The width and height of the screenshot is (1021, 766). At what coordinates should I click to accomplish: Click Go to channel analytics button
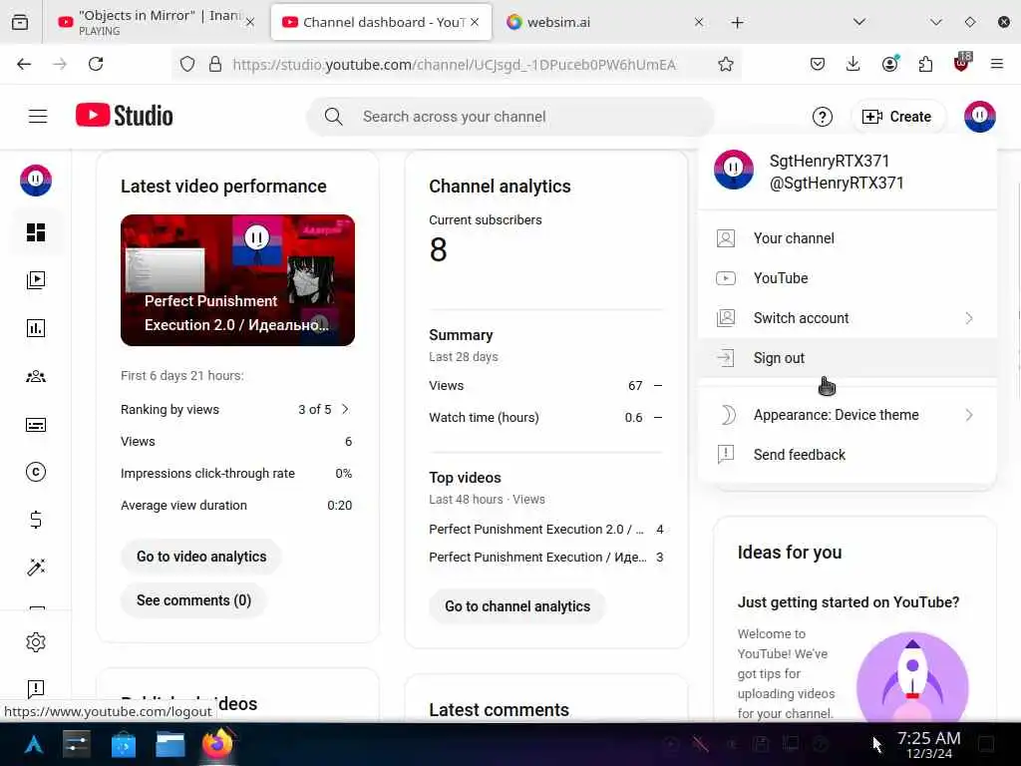(517, 605)
